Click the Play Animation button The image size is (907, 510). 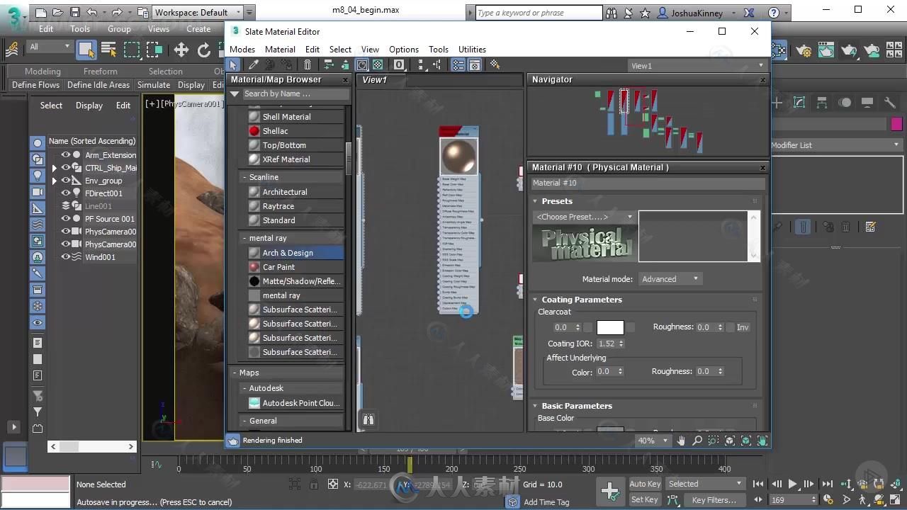(x=792, y=484)
